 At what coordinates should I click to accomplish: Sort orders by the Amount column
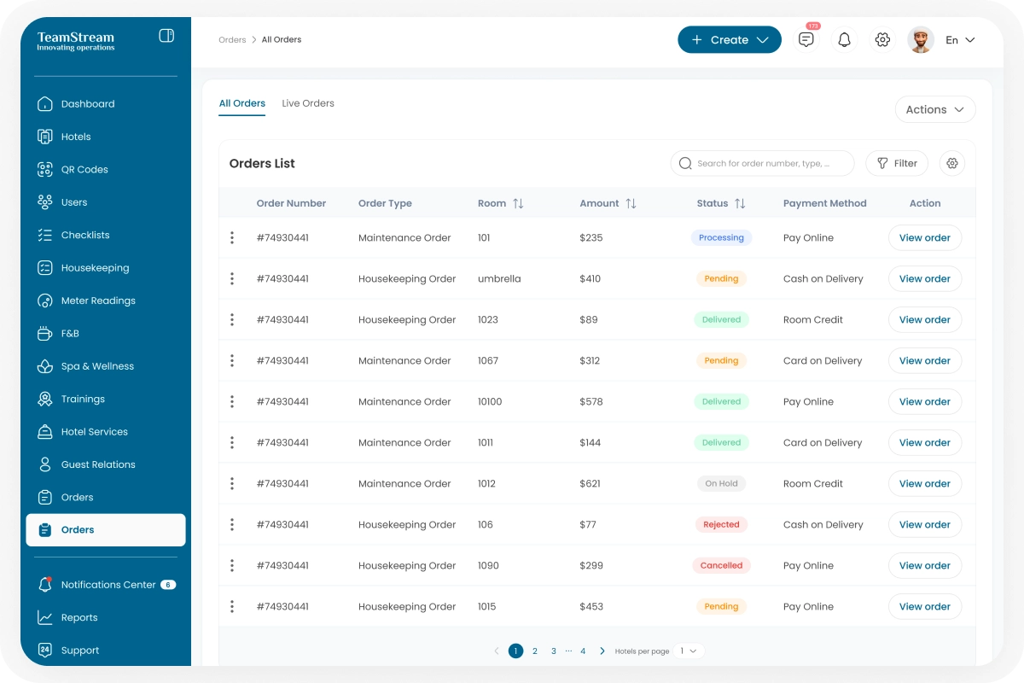[631, 203]
